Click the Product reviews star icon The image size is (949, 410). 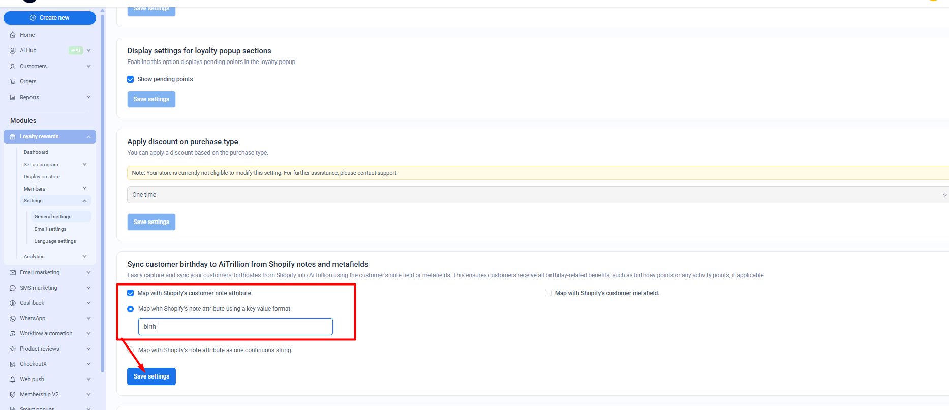[x=13, y=349]
